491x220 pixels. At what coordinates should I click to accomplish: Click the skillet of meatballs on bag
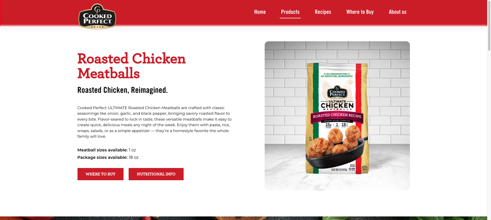pyautogui.click(x=337, y=148)
